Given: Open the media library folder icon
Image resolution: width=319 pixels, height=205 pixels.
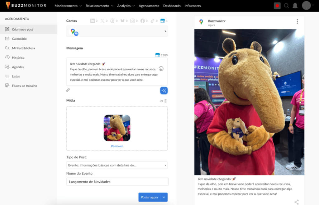Looking at the screenshot, I should 161,101.
